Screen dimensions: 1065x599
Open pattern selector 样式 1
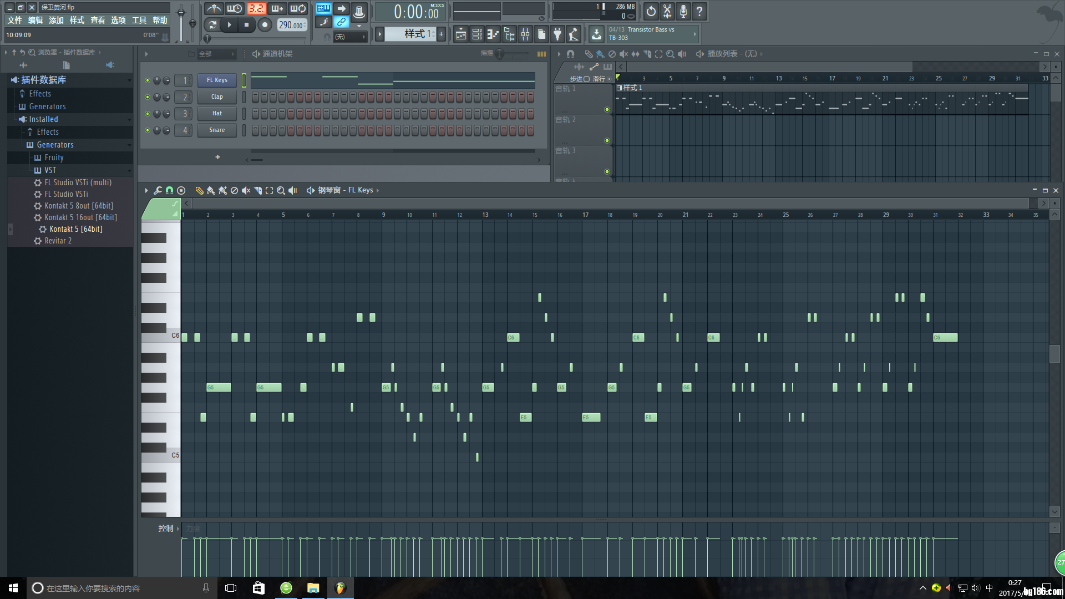pos(410,34)
